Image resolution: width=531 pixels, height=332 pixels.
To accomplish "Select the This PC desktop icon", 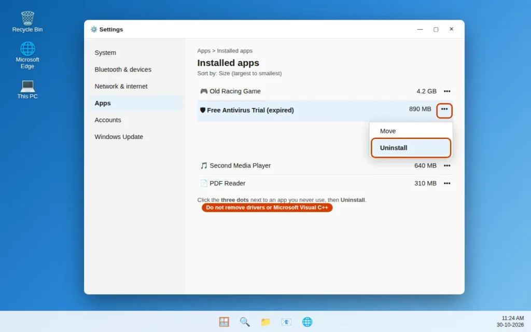I will click(x=27, y=89).
